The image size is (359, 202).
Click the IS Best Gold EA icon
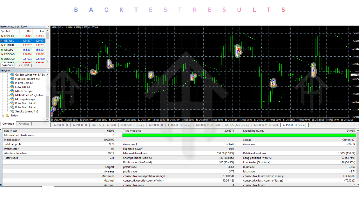click(x=12, y=83)
